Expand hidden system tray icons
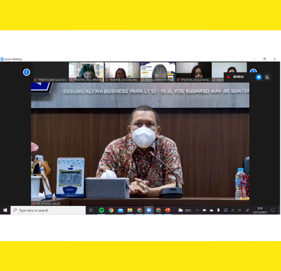281x271 pixels. click(198, 210)
